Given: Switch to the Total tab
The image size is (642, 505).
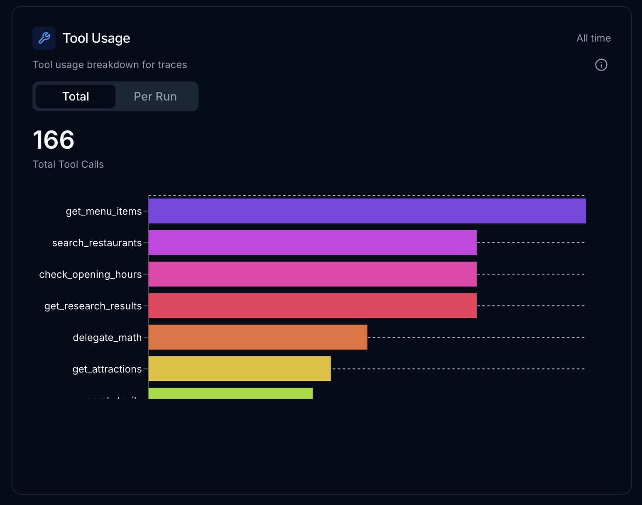Looking at the screenshot, I should [76, 96].
